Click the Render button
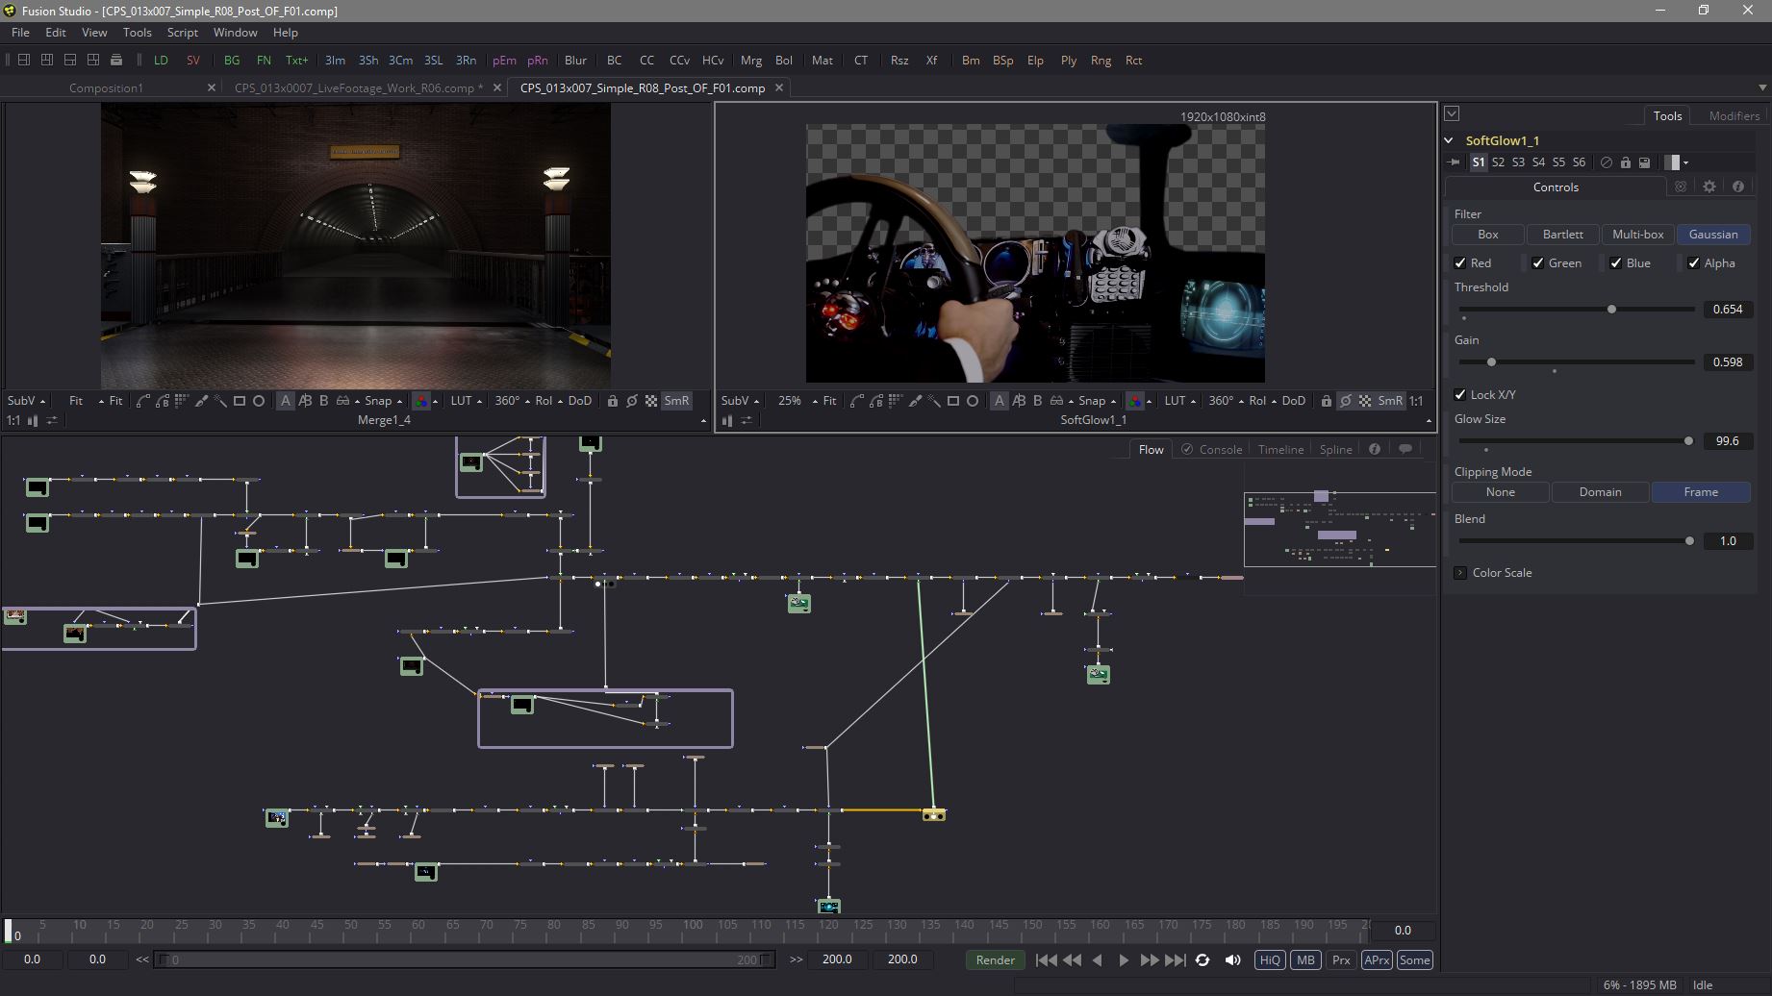Viewport: 1772px width, 996px height. point(995,960)
